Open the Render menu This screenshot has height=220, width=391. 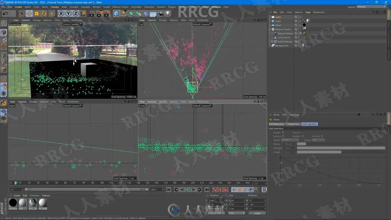pyautogui.click(x=97, y=7)
